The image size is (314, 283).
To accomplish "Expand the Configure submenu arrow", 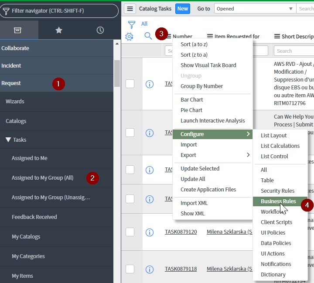I will [248, 134].
